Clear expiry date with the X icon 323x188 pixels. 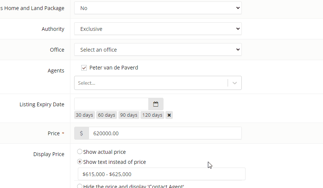[x=169, y=115]
